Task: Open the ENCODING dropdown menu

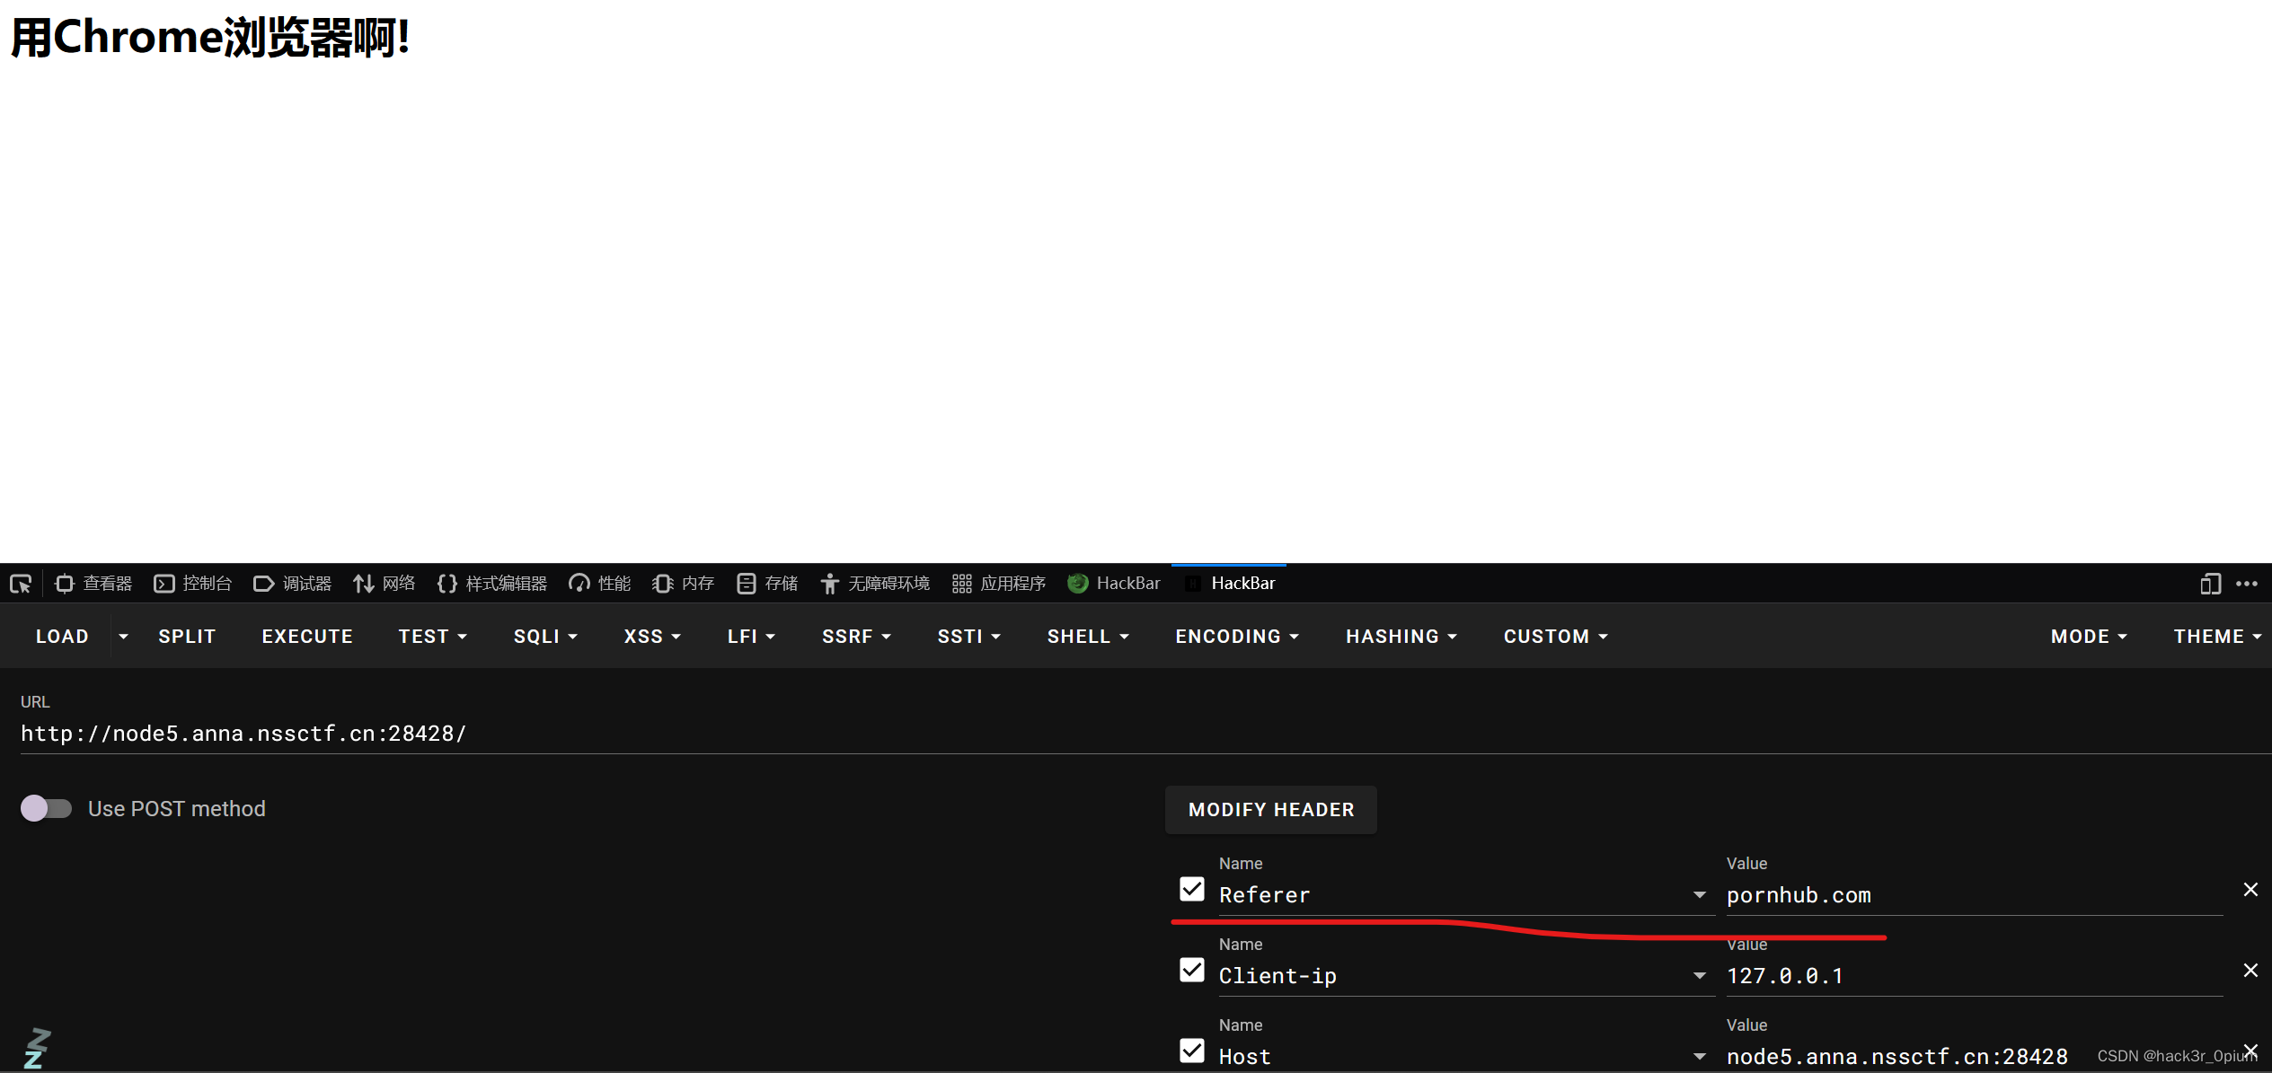Action: (1237, 637)
